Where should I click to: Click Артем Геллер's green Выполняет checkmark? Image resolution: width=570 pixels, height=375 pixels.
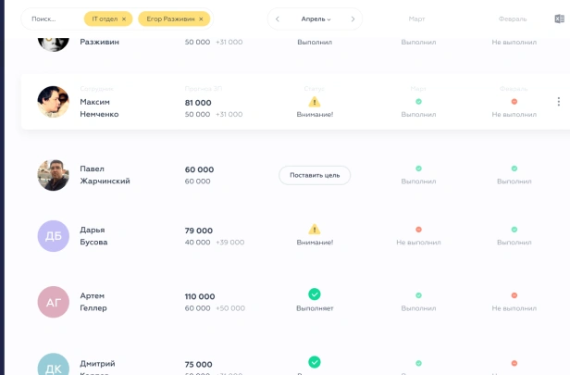315,294
